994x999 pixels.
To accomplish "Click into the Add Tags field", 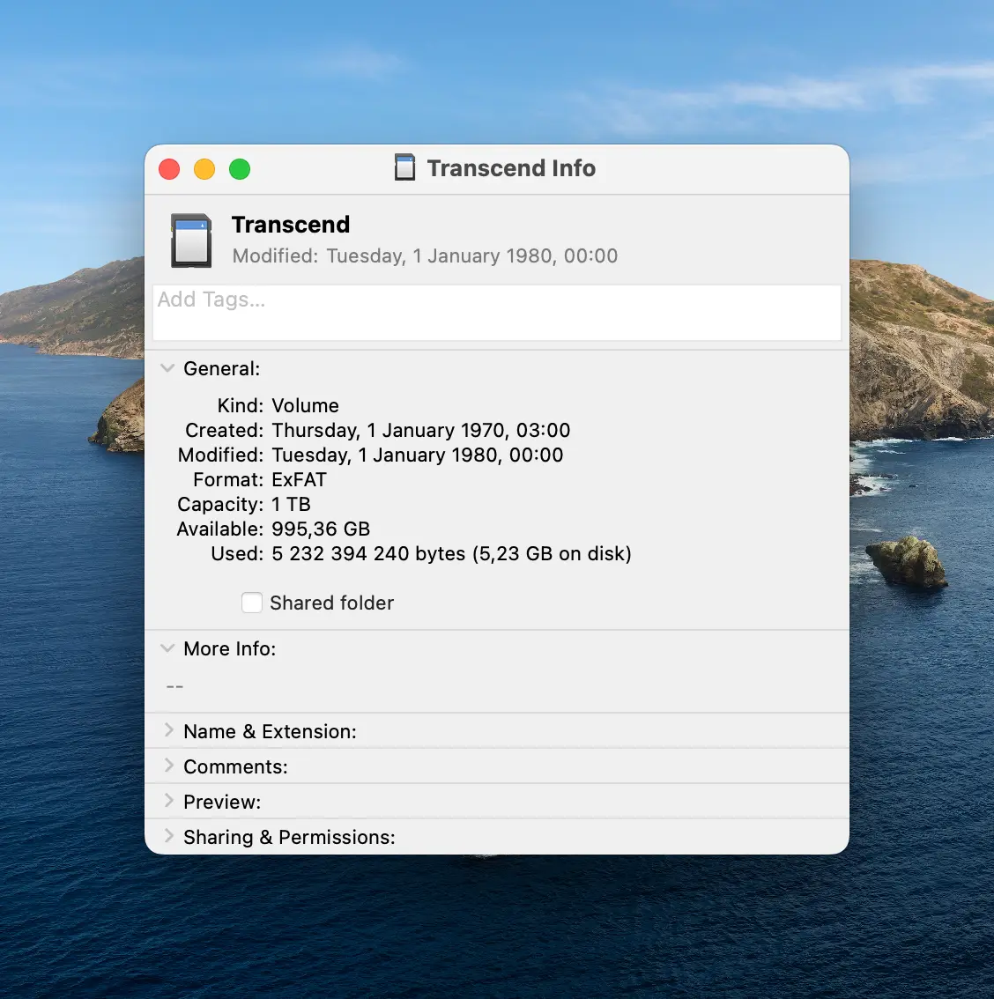I will pos(497,312).
